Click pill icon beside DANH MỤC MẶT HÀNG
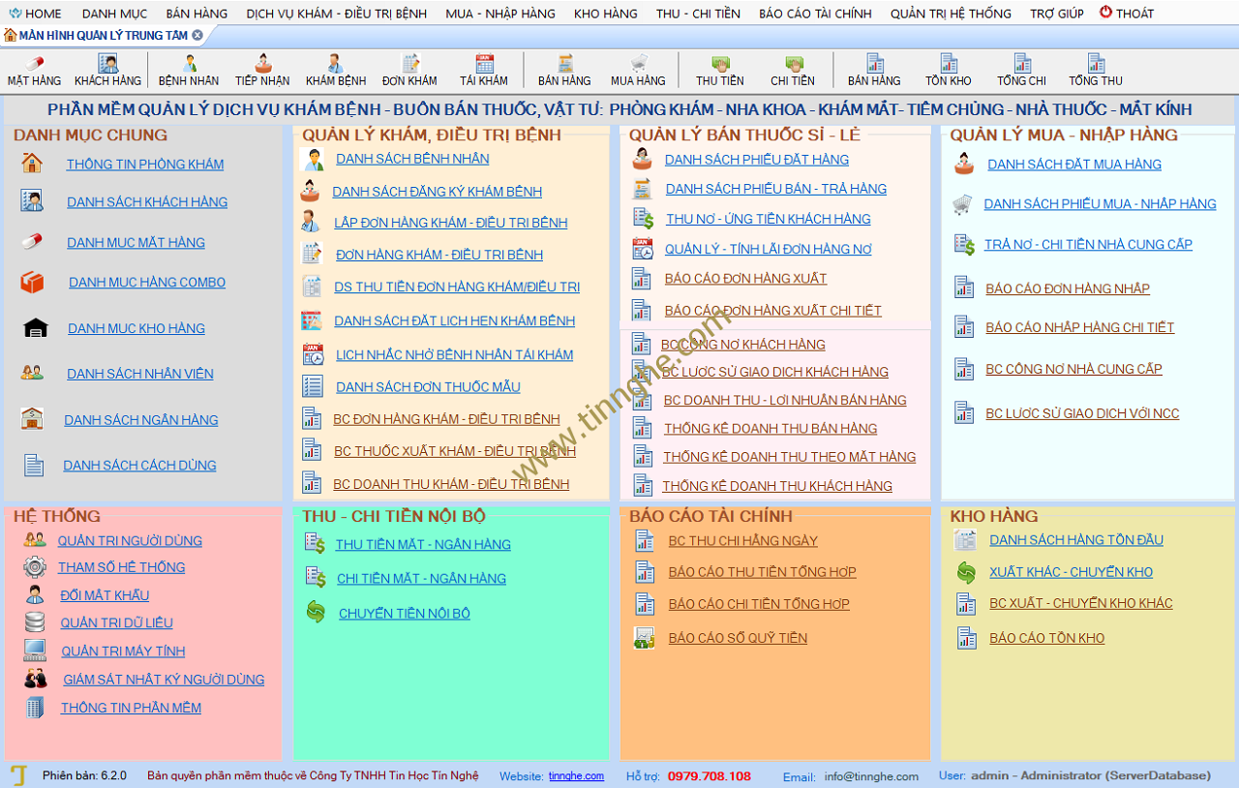 tap(32, 241)
